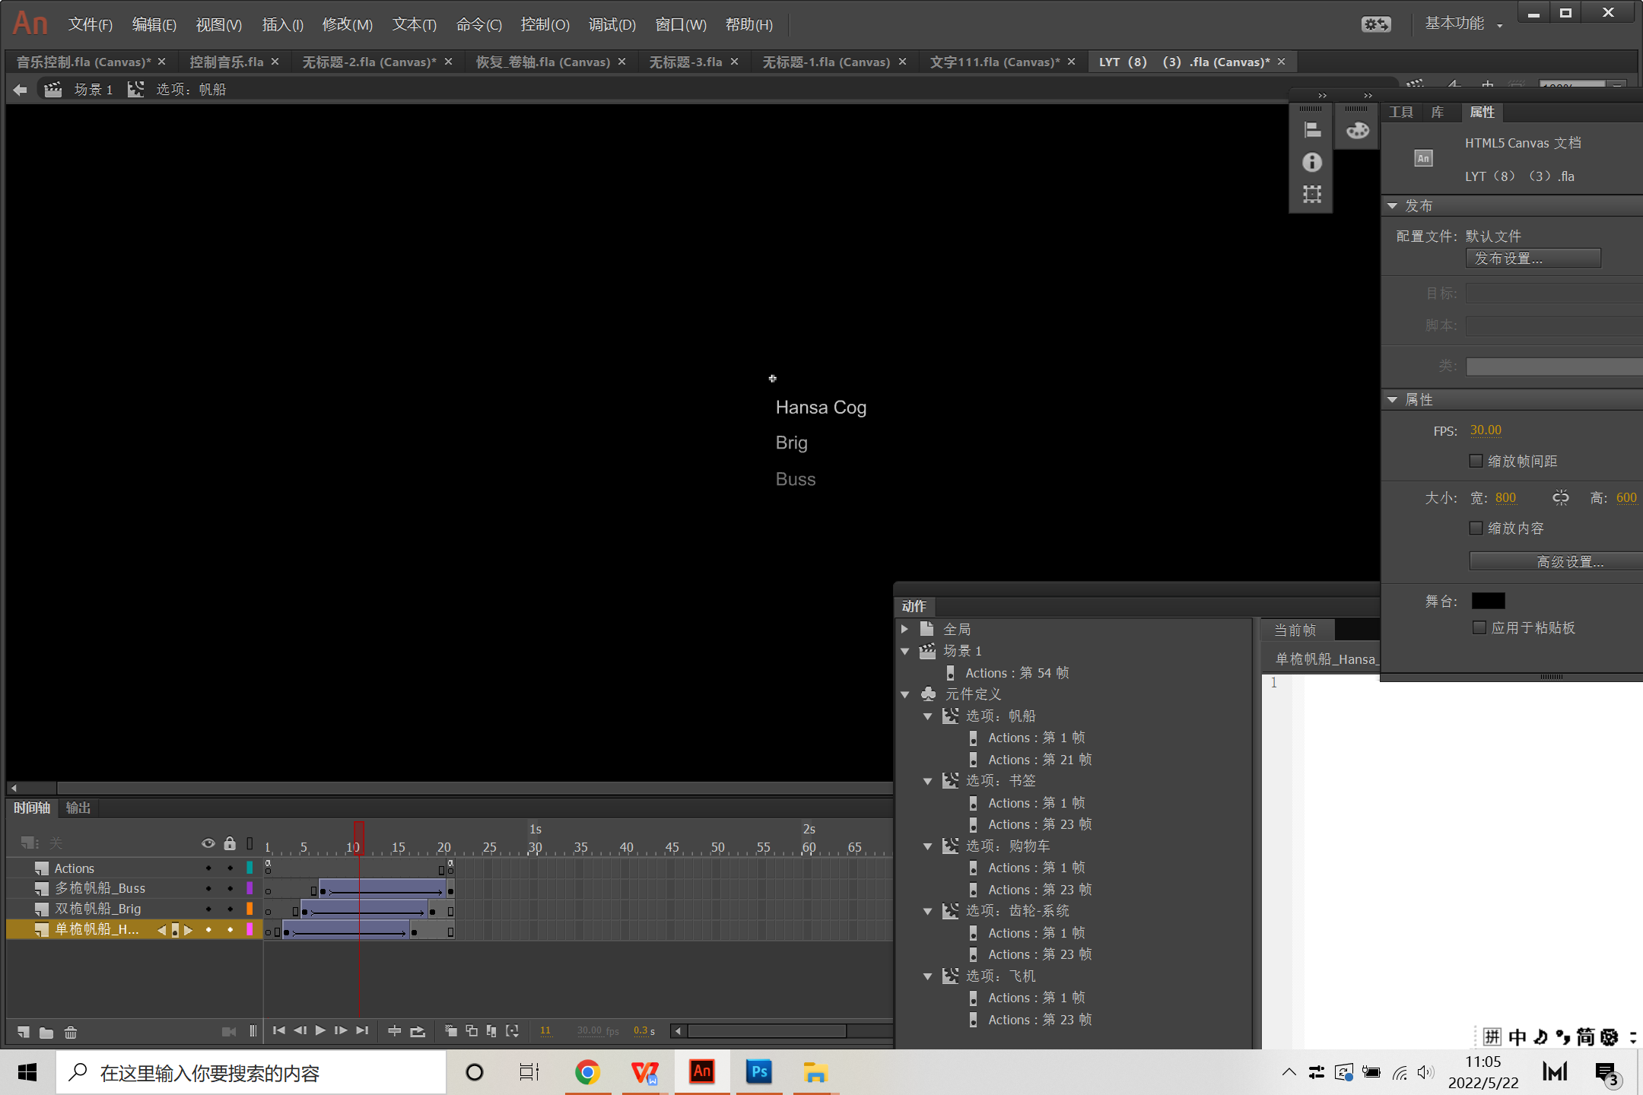Click the delete layer trash icon
Screen dimensions: 1643x1095
click(71, 1032)
